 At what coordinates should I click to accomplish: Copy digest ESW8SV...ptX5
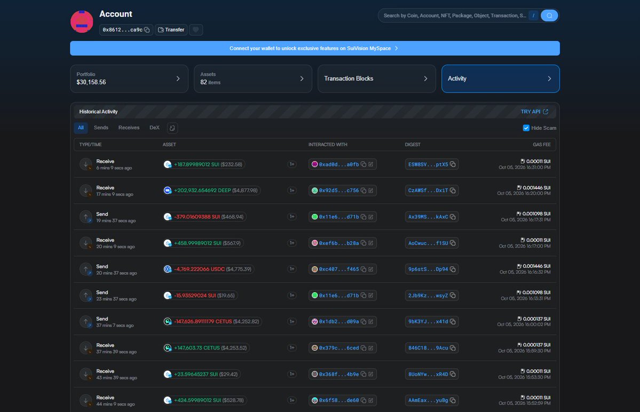(x=453, y=164)
